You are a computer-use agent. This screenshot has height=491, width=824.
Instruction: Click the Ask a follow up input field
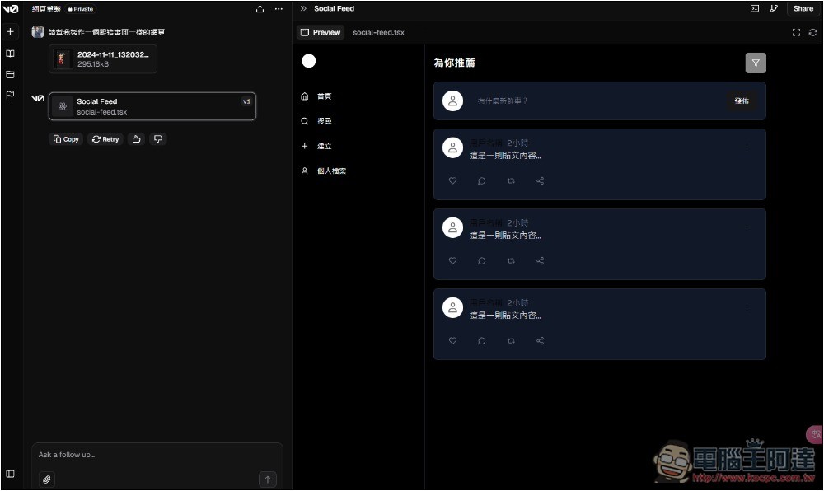point(157,455)
